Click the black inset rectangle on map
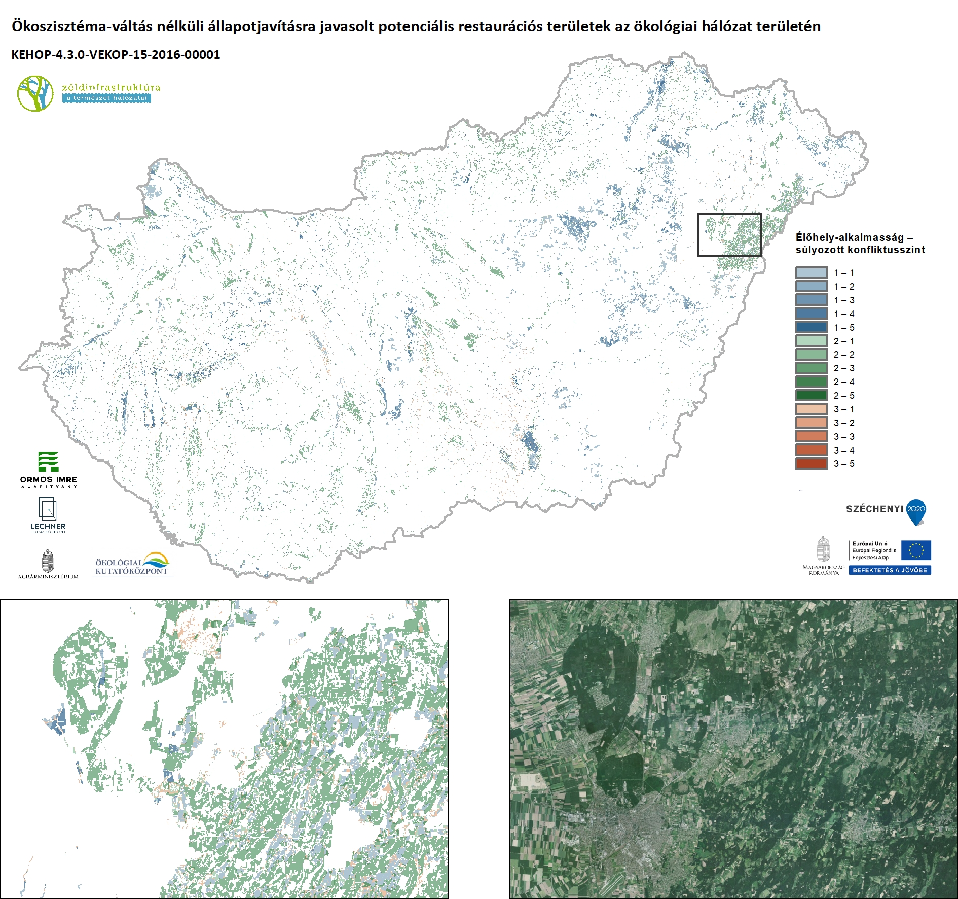The image size is (958, 899). [x=729, y=214]
